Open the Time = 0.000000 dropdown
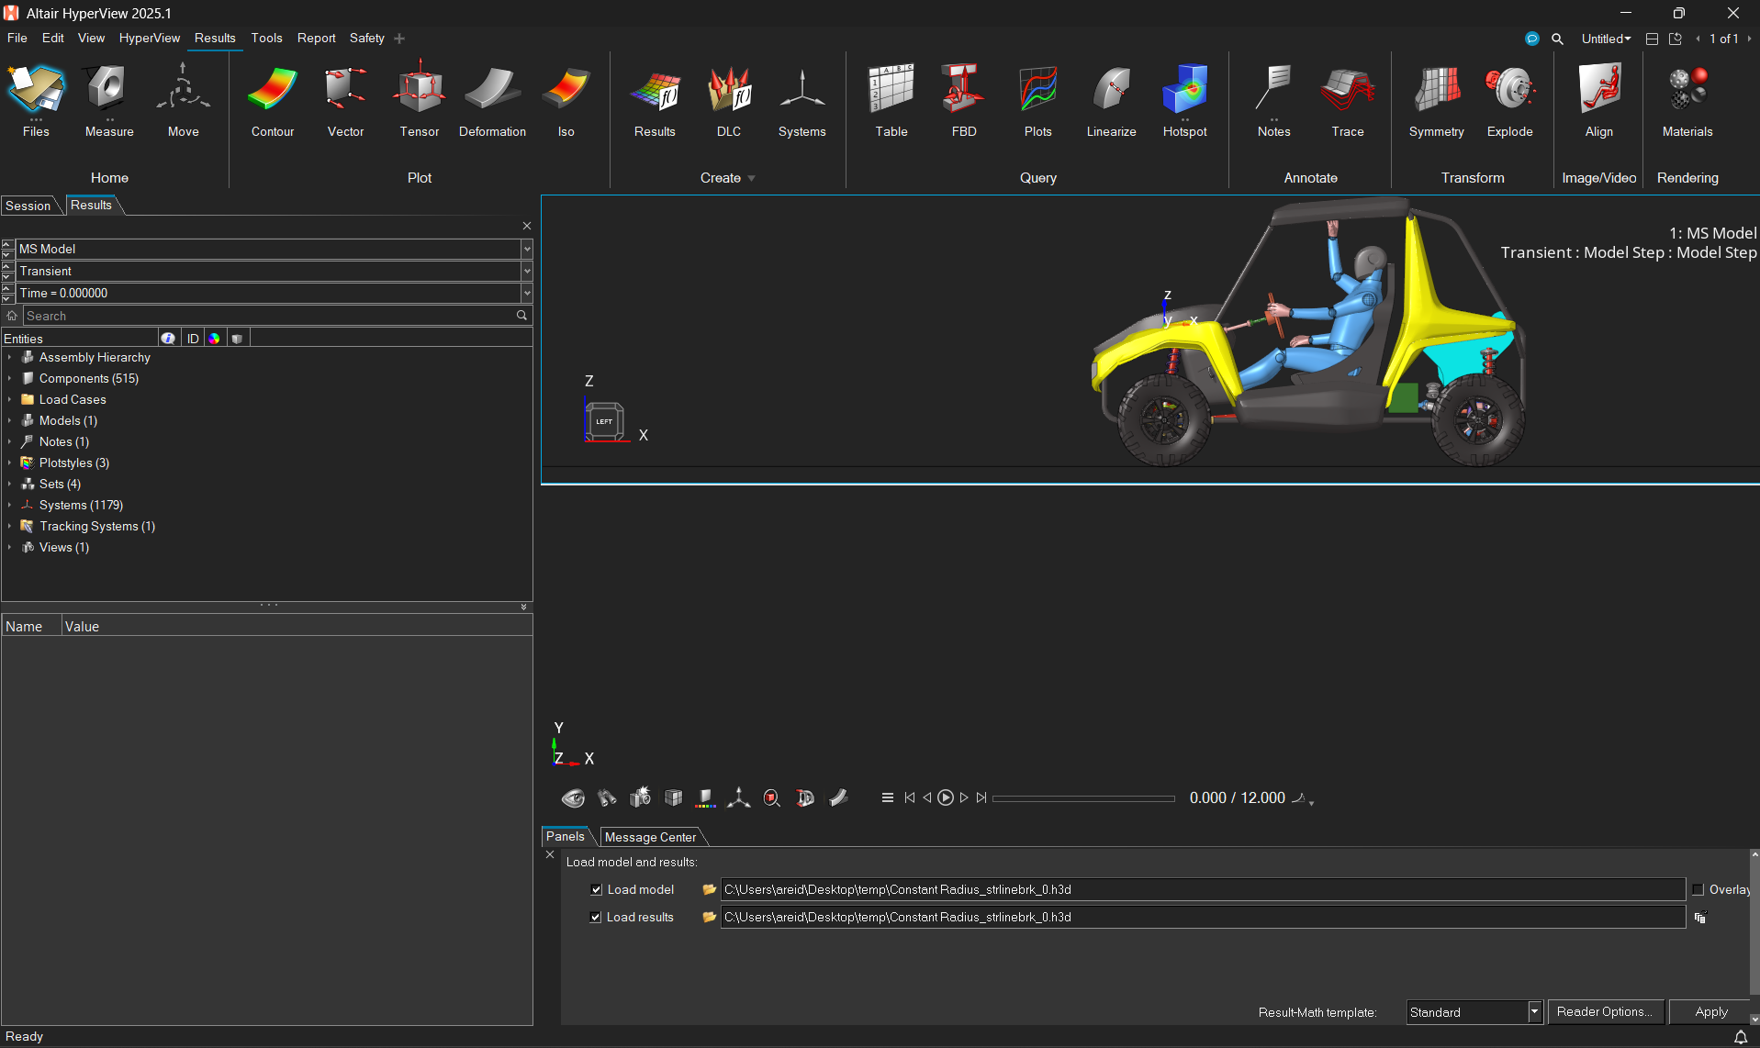Image resolution: width=1760 pixels, height=1048 pixels. coord(527,293)
